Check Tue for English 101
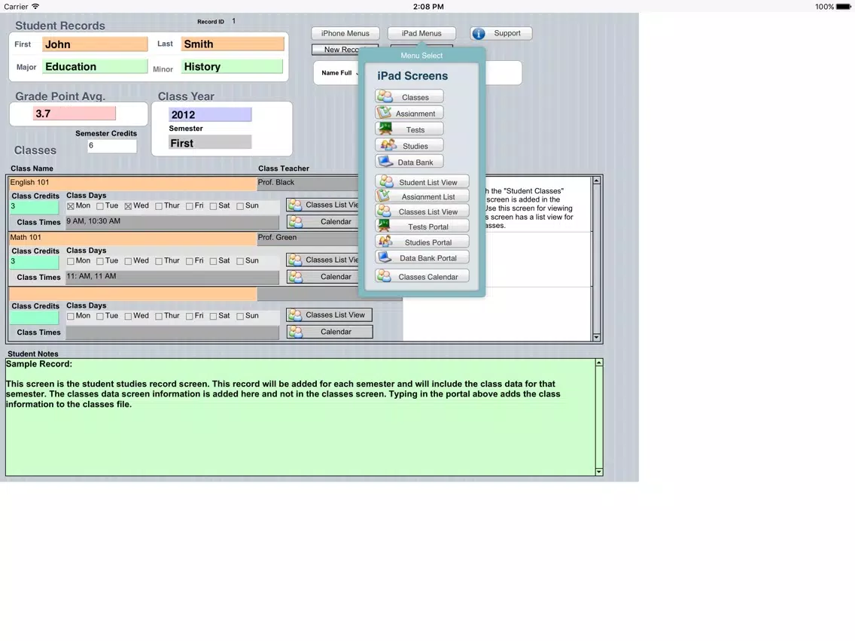 pos(100,206)
